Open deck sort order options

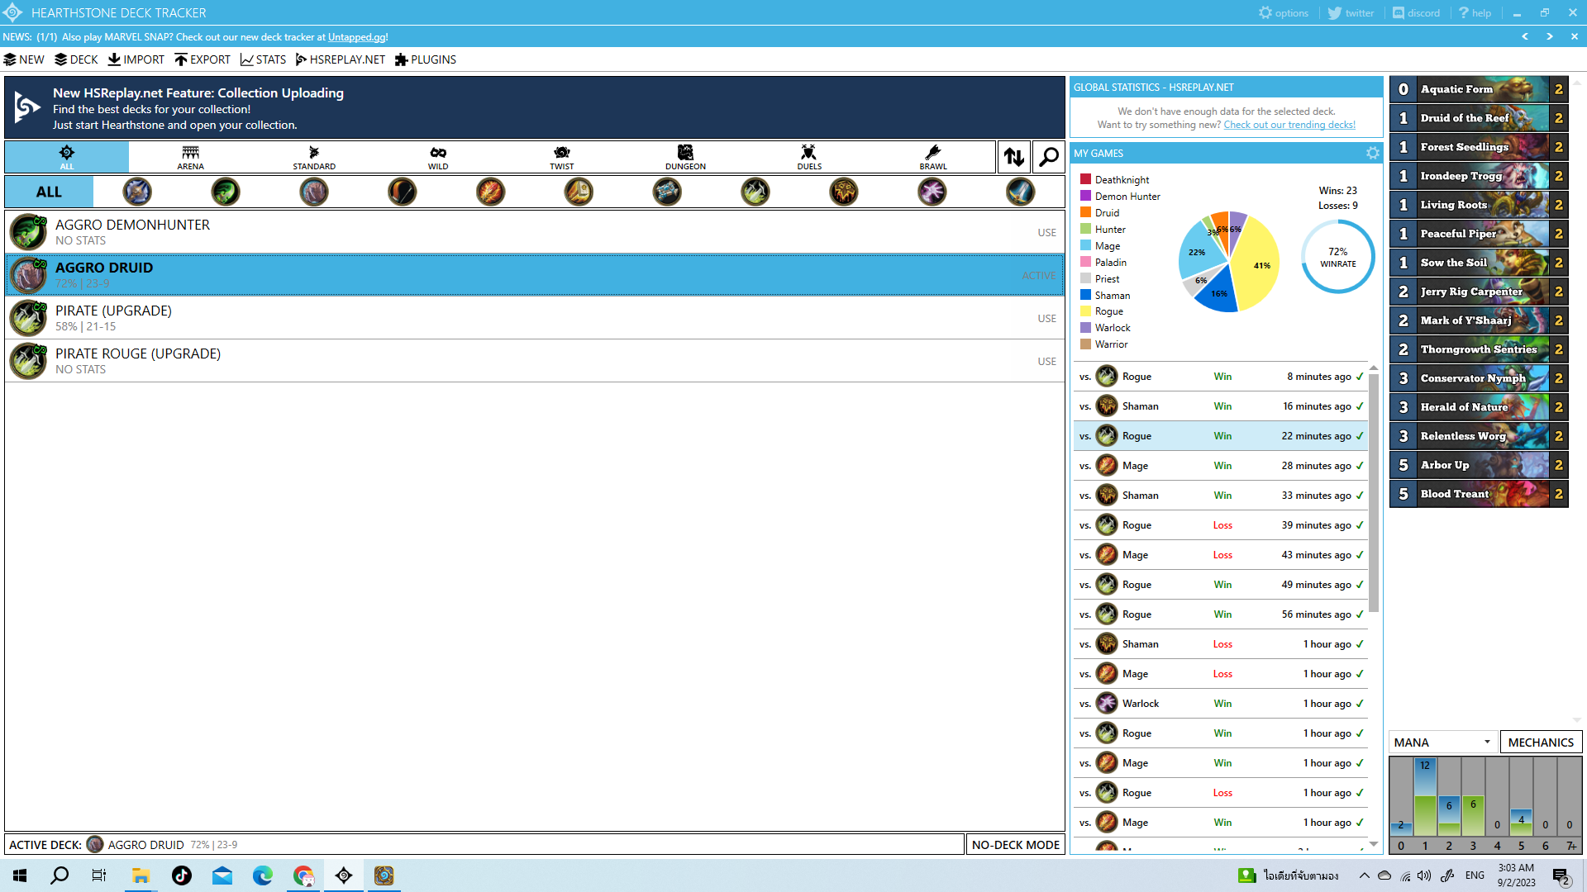[x=1014, y=157]
